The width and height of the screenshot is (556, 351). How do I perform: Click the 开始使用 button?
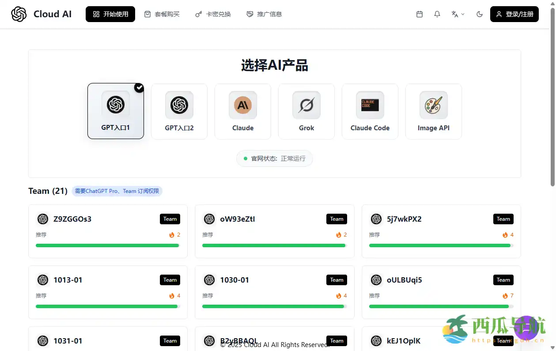110,14
